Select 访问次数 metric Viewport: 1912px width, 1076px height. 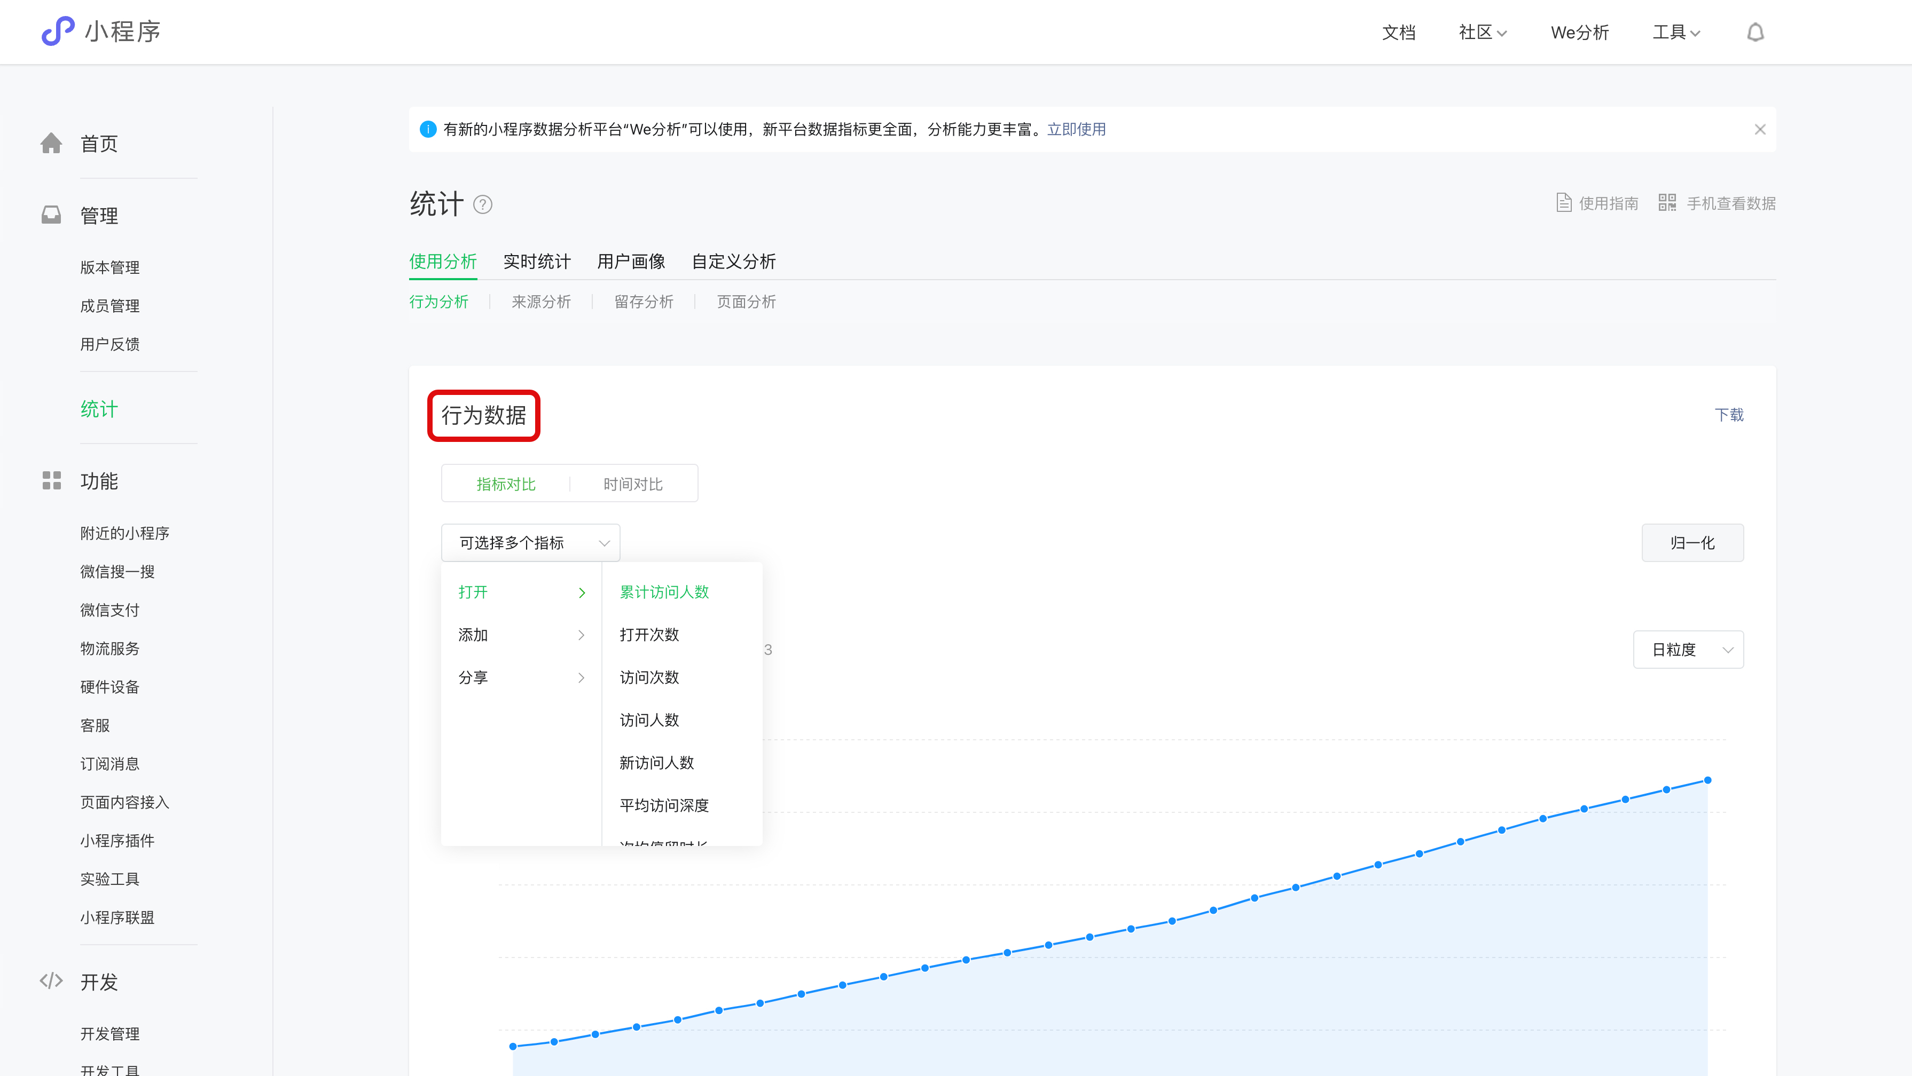(x=649, y=677)
